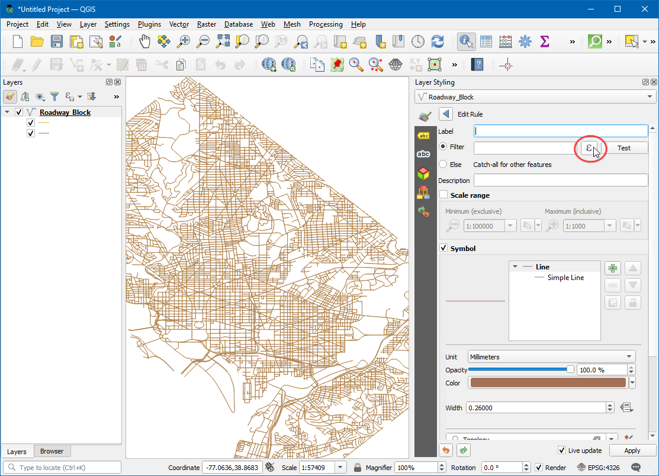
Task: Switch to the Browser tab
Action: (52, 451)
